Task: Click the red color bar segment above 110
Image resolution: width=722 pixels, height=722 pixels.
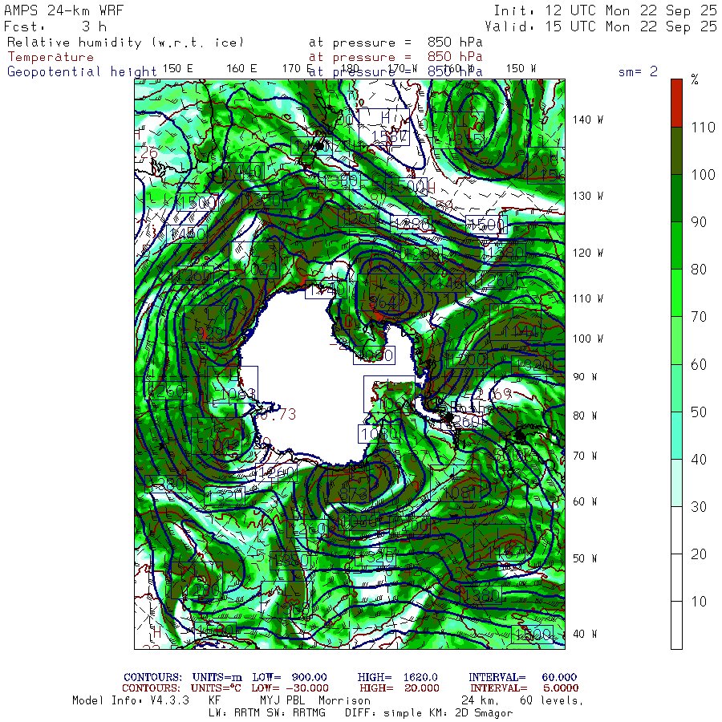Action: [676, 103]
